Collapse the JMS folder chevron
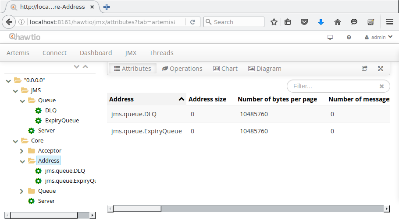Screen dimensions: 399x219 (15, 91)
